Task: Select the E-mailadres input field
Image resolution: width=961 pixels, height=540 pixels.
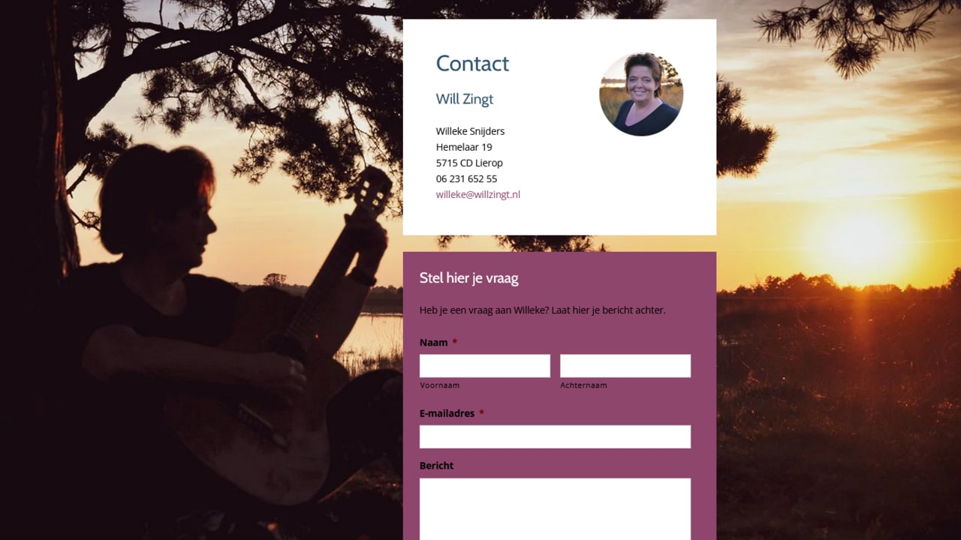Action: (555, 436)
